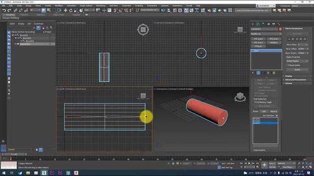This screenshot has height=176, width=314.
Task: Click the Remove bone button
Action: point(274,111)
